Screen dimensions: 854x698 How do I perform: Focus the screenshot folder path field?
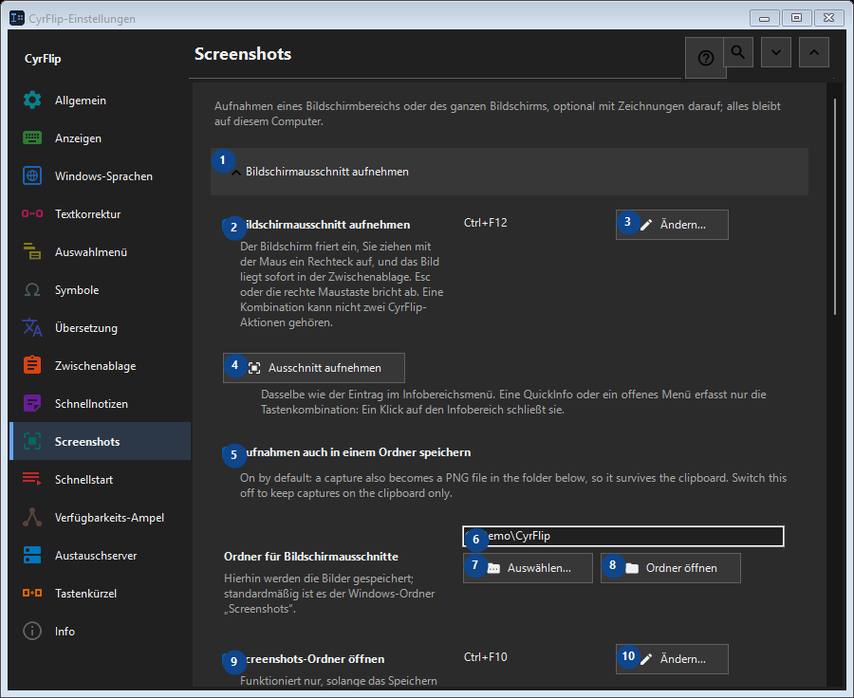(623, 536)
